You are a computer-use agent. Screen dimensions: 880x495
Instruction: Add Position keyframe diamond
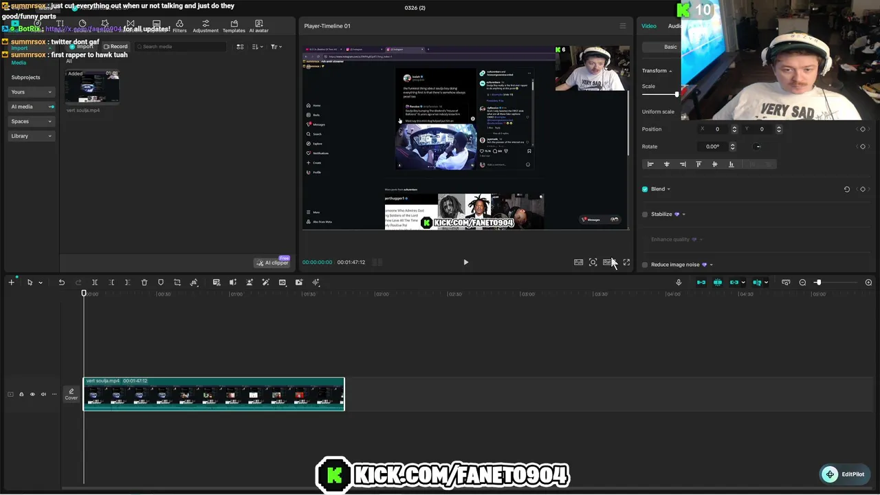click(863, 129)
